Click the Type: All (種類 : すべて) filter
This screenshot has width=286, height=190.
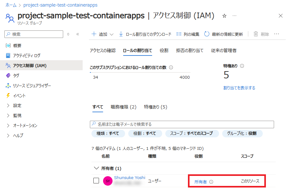click(x=108, y=133)
